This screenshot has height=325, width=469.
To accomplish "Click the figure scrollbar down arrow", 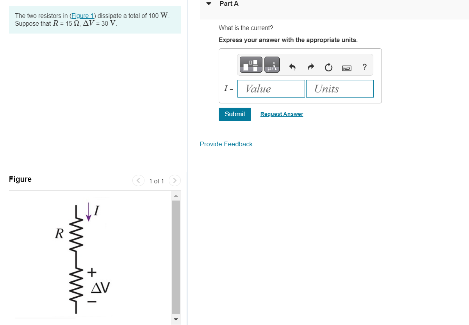I will pos(176,320).
